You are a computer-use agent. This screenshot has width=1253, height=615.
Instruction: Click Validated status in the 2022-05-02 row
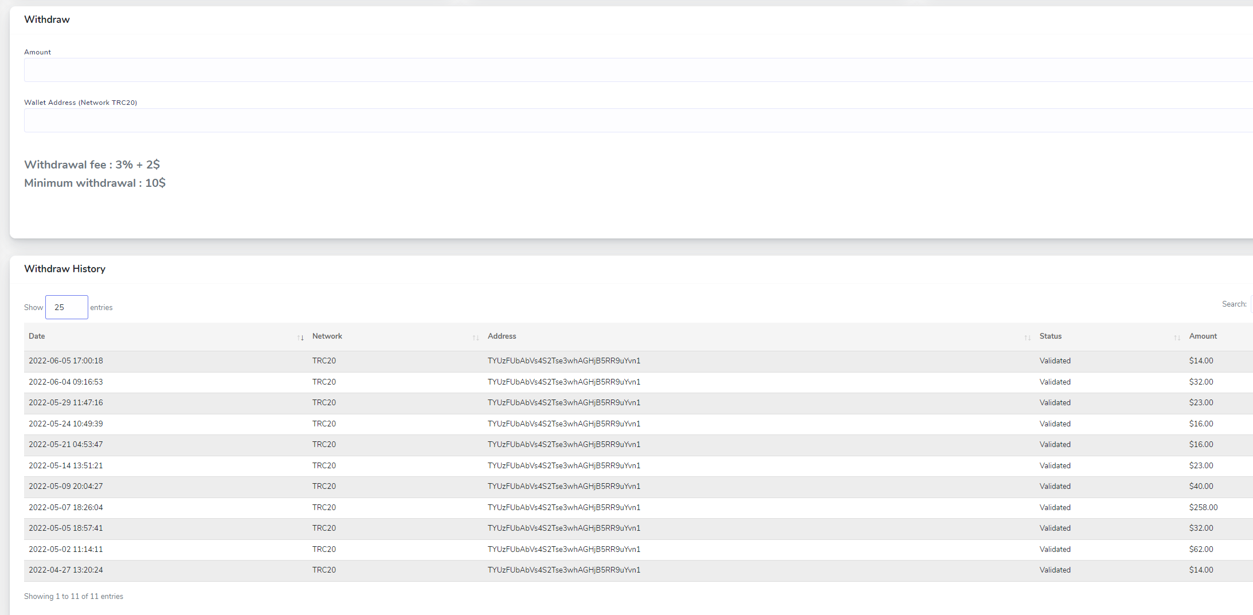pos(1055,549)
